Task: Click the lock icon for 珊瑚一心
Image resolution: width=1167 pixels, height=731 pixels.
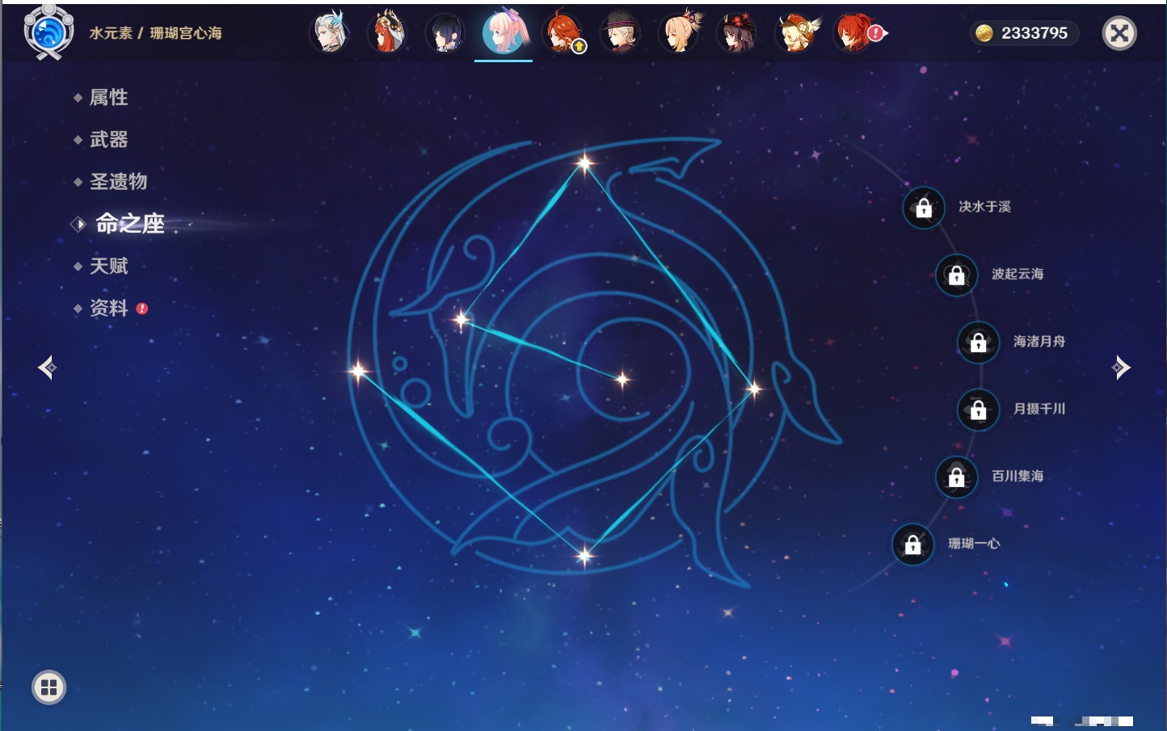Action: (913, 544)
